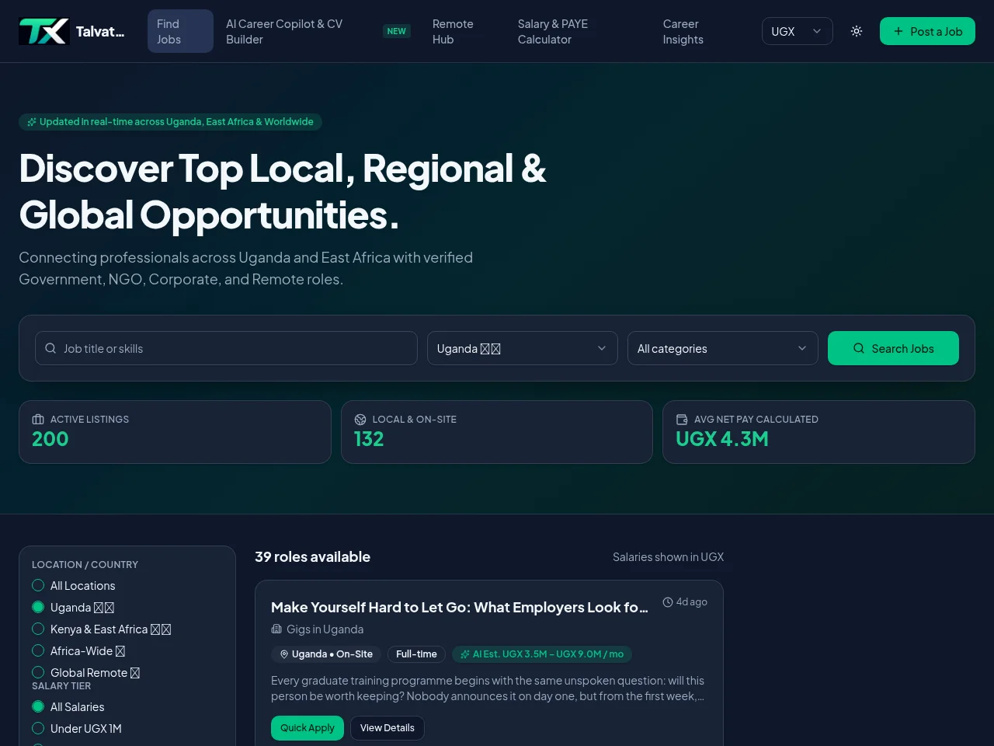Click the globe icon beside Local & On-Site
Viewport: 994px width, 746px height.
coord(360,419)
